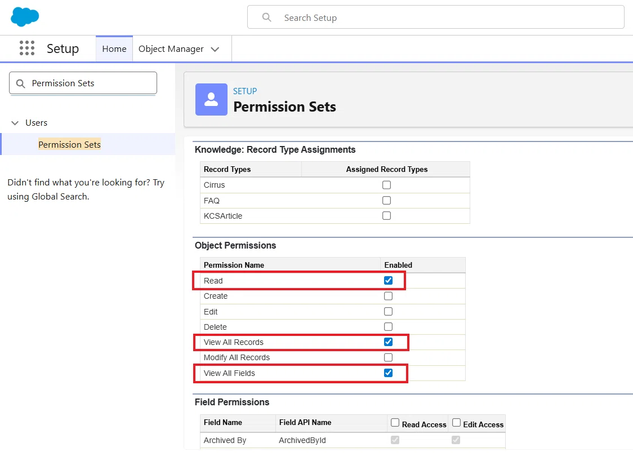Screen dimensions: 633x456
Task: Click the Field API Name column header
Action: pos(305,423)
